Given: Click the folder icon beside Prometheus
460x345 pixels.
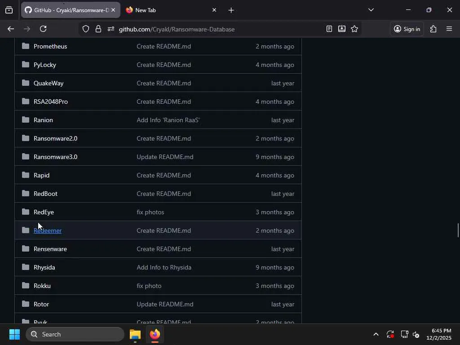Looking at the screenshot, I should pyautogui.click(x=26, y=46).
